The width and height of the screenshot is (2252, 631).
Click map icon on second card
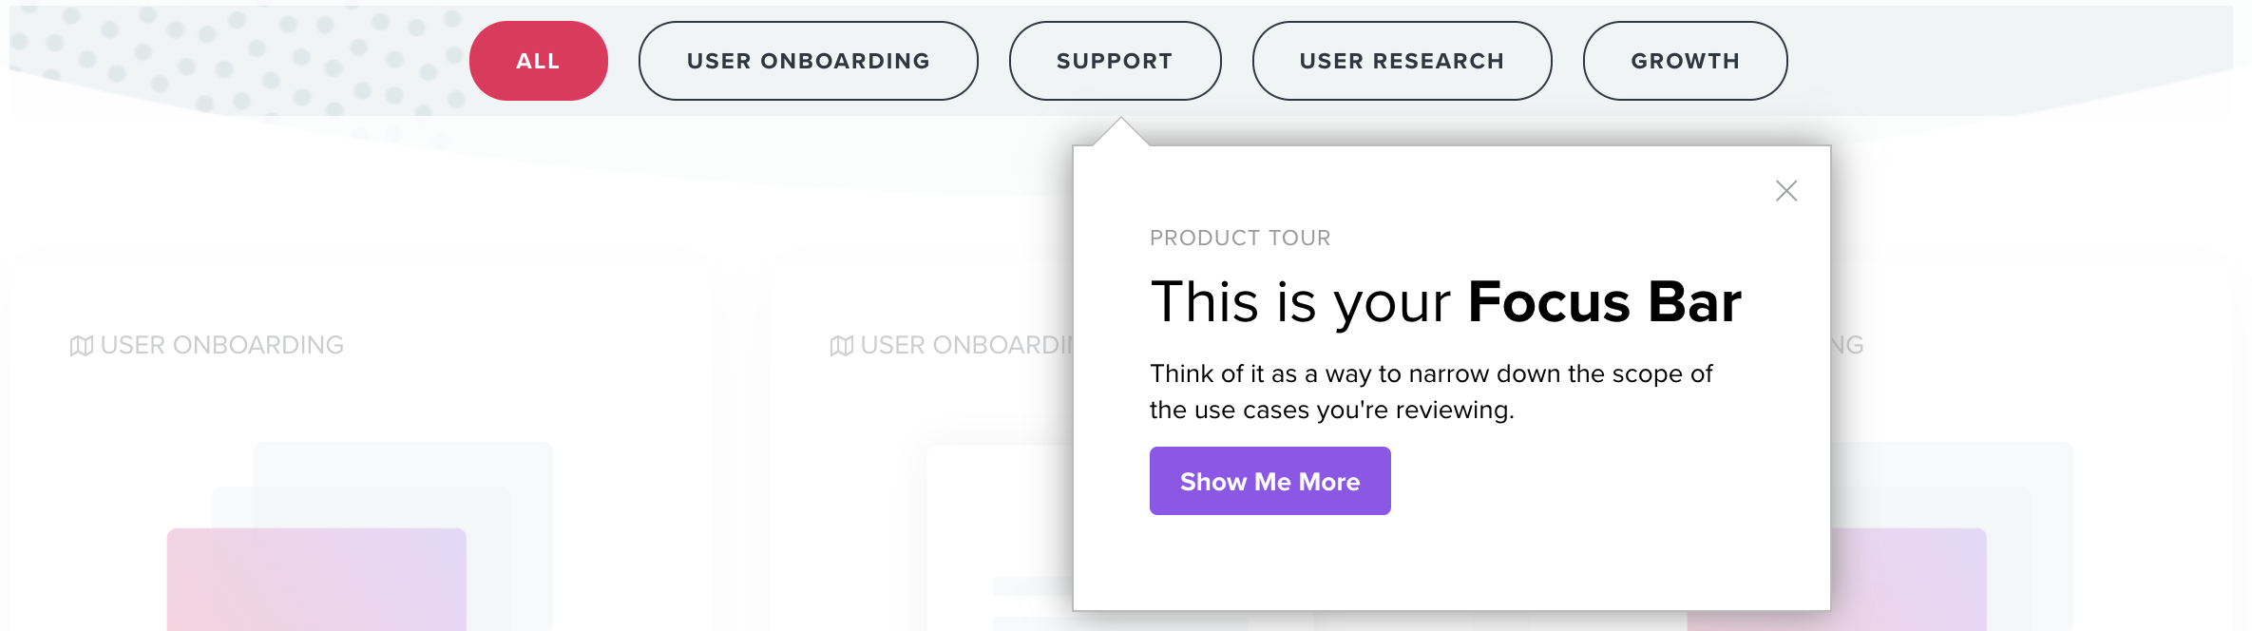(x=842, y=346)
